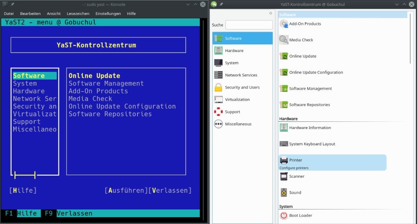Click the category list scrollbar in ncurses YaST
418x224 pixels.
(x=25, y=175)
